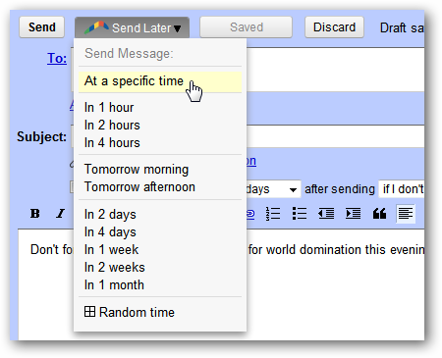Insert a numbered list
442x358 pixels.
[273, 214]
